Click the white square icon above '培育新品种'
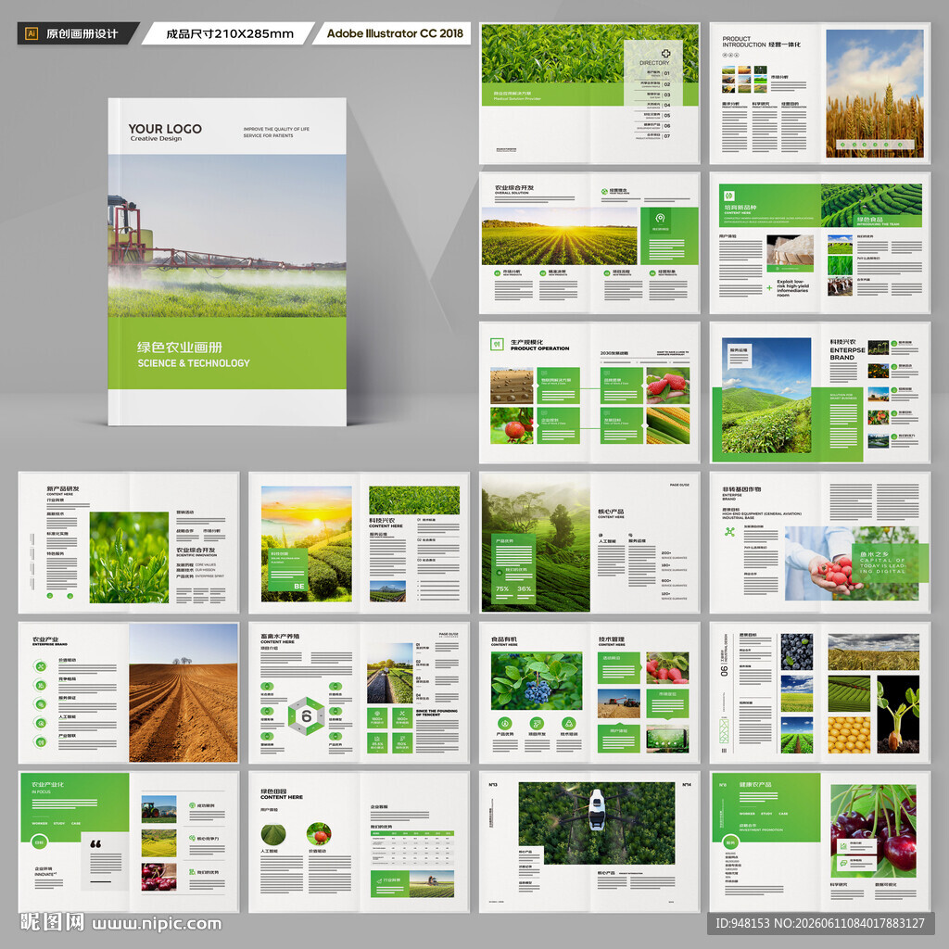This screenshot has width=949, height=949. coord(729,196)
